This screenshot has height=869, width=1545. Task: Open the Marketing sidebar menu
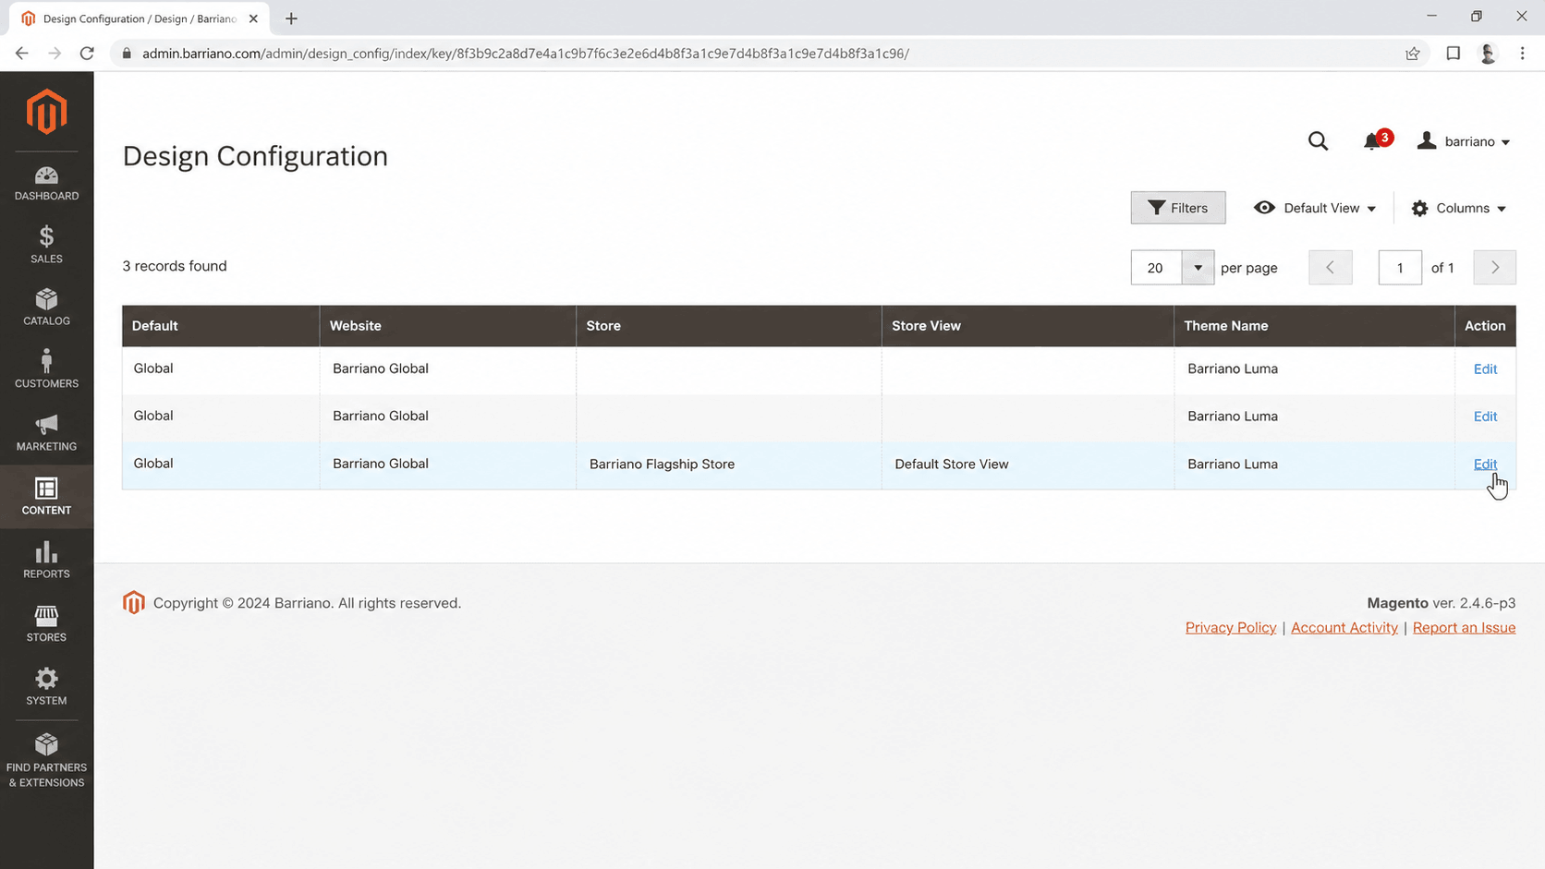[46, 432]
